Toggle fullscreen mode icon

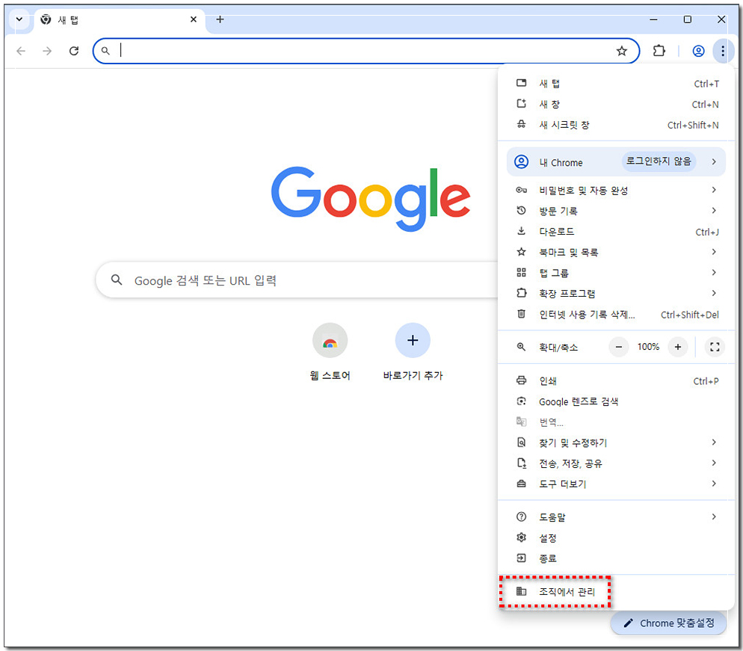click(x=715, y=347)
